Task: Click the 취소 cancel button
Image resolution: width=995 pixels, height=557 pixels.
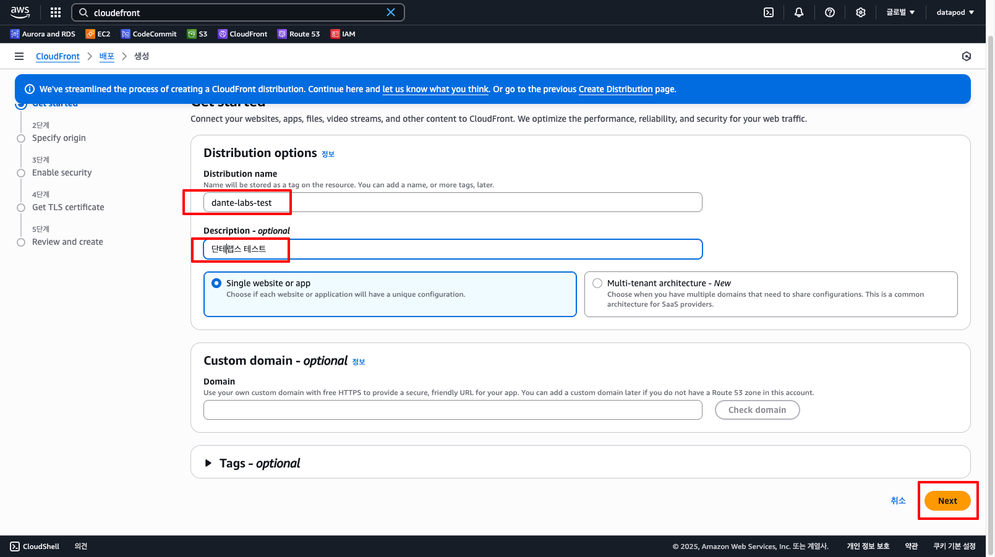Action: tap(898, 501)
